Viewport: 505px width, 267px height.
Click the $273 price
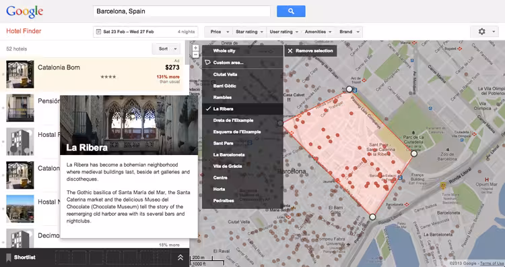point(172,67)
